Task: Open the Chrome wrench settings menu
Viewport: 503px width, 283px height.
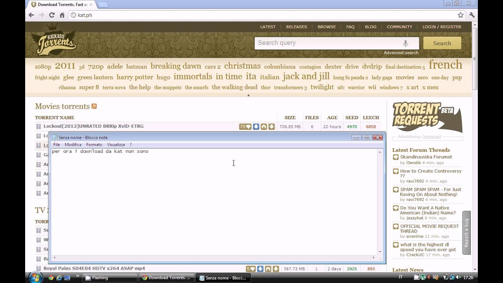Action: (x=472, y=15)
